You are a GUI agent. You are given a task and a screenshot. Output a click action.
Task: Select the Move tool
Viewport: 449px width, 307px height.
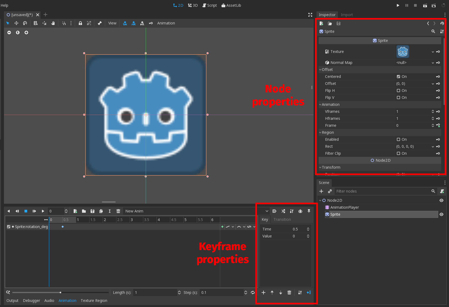coord(16,23)
